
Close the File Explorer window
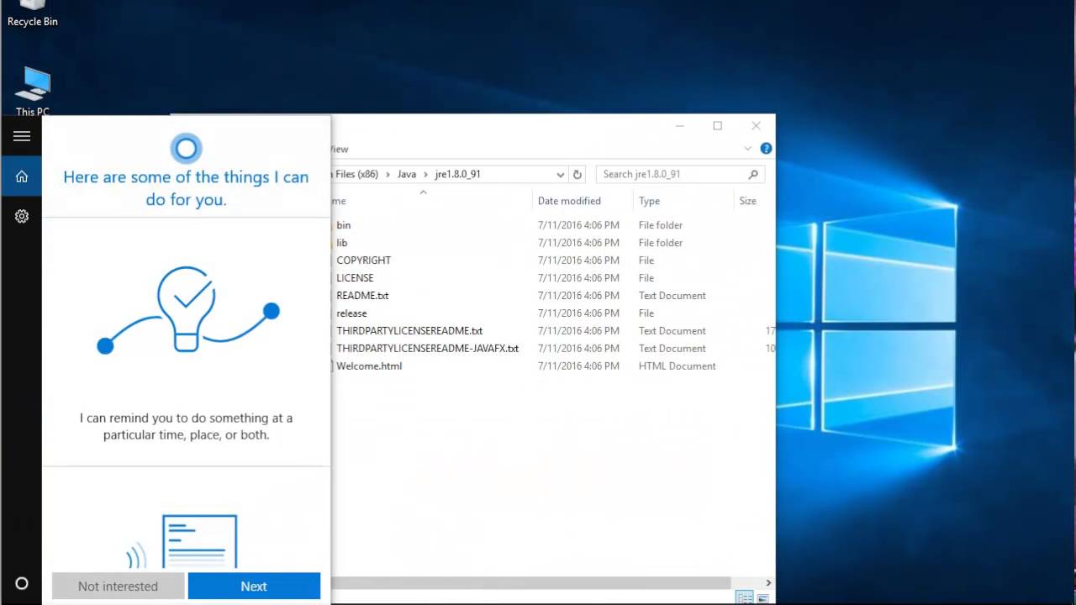[756, 126]
